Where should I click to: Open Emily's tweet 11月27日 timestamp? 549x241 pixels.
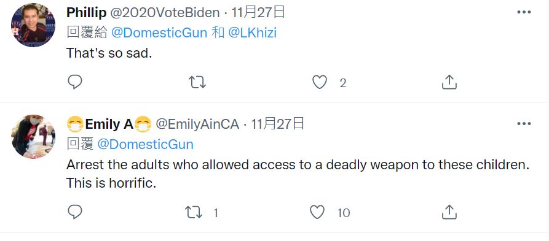point(277,124)
